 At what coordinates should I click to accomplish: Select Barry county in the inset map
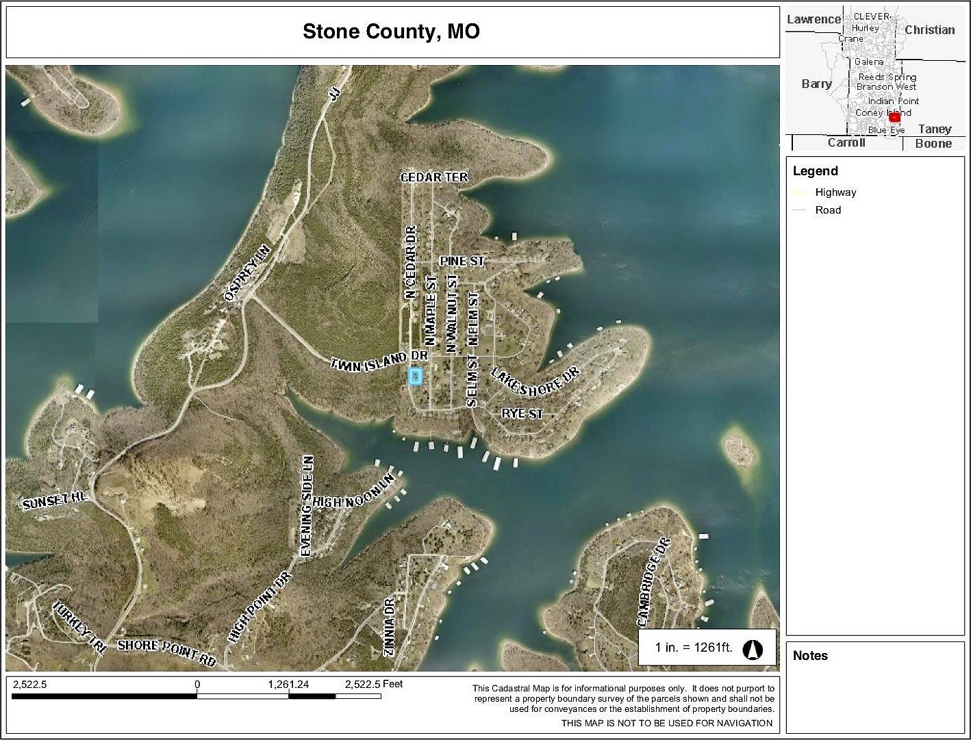click(x=816, y=84)
